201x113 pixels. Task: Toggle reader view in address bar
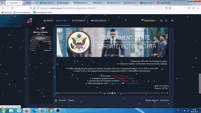[x=166, y=8]
